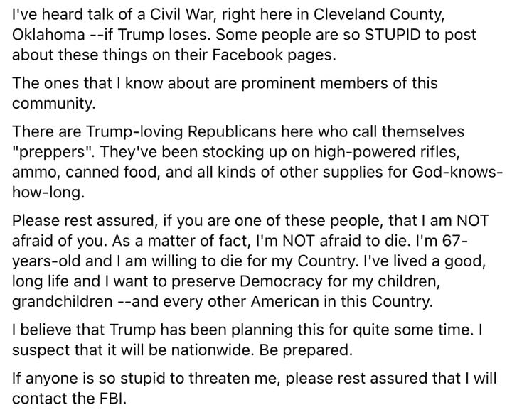Click the word "grandchildren" starting a line

(63, 302)
